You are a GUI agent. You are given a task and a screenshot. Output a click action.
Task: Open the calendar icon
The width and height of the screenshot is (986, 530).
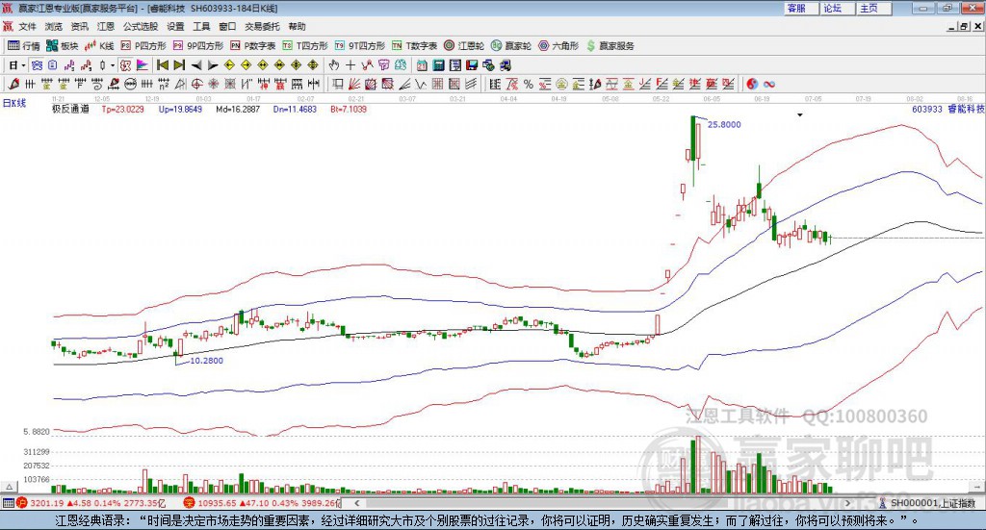422,65
